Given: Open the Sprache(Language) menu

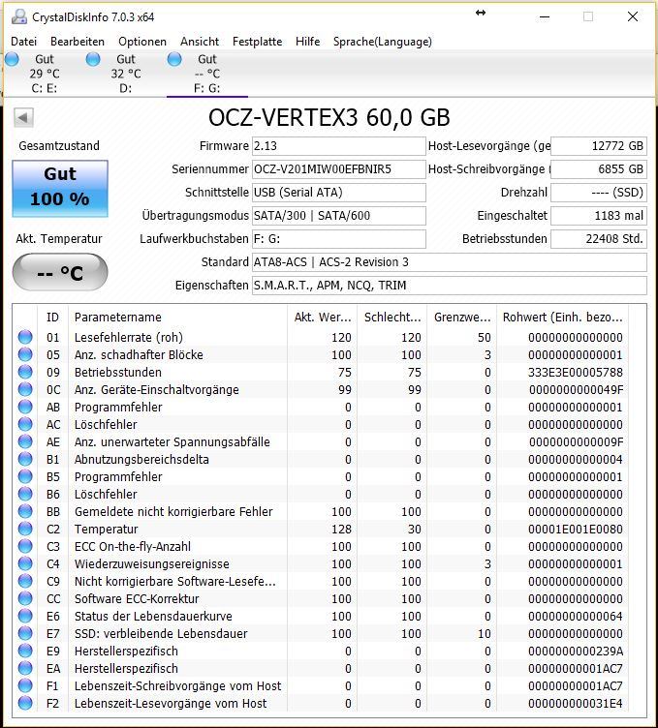Looking at the screenshot, I should click(383, 42).
